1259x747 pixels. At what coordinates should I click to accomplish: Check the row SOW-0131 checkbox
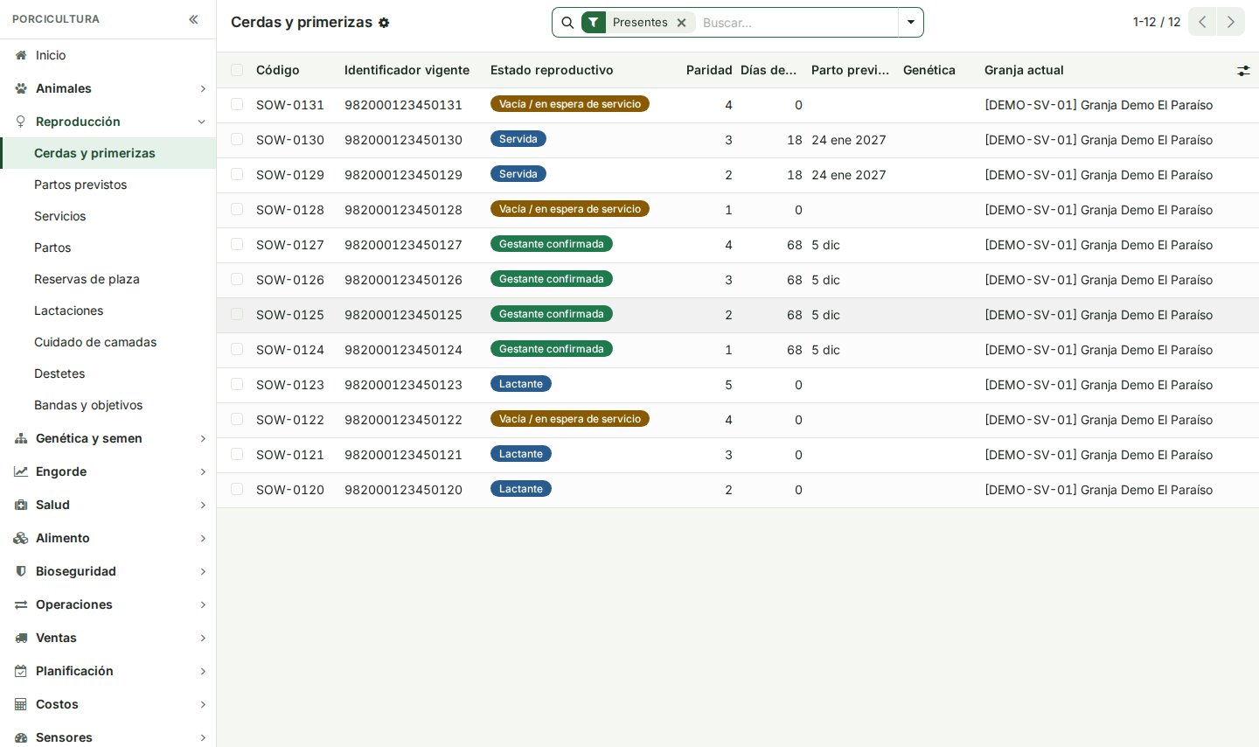coord(237,104)
